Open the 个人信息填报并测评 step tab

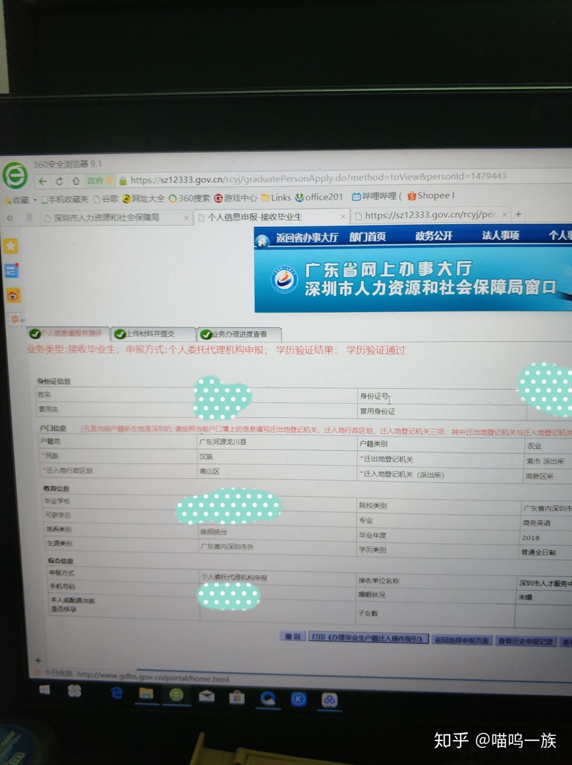coord(67,333)
